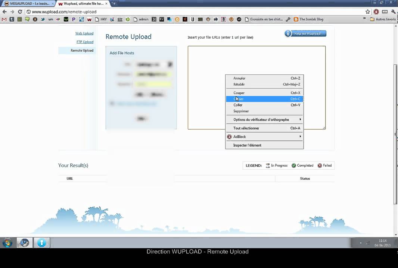Open Chrome from the taskbar
The image size is (398, 268).
24,243
